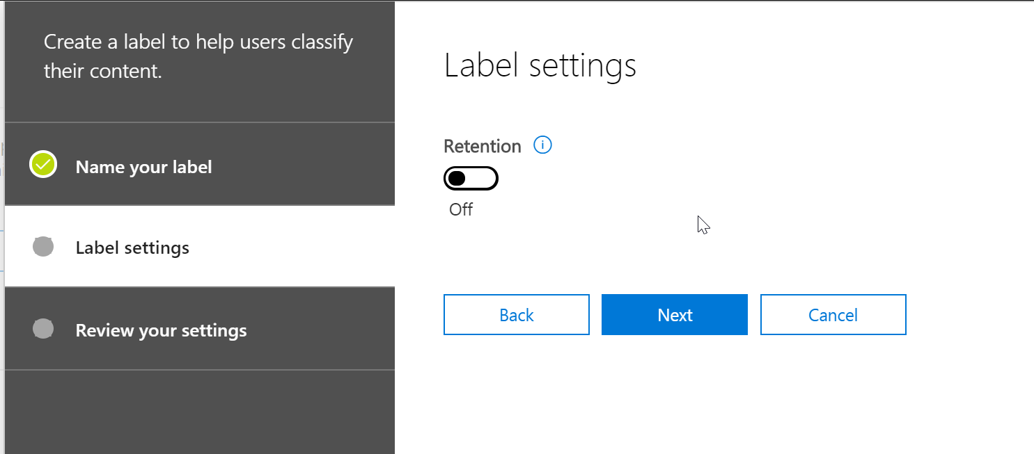Click the word Back in the outlined button
Viewport: 1034px width, 454px height.
click(x=516, y=315)
